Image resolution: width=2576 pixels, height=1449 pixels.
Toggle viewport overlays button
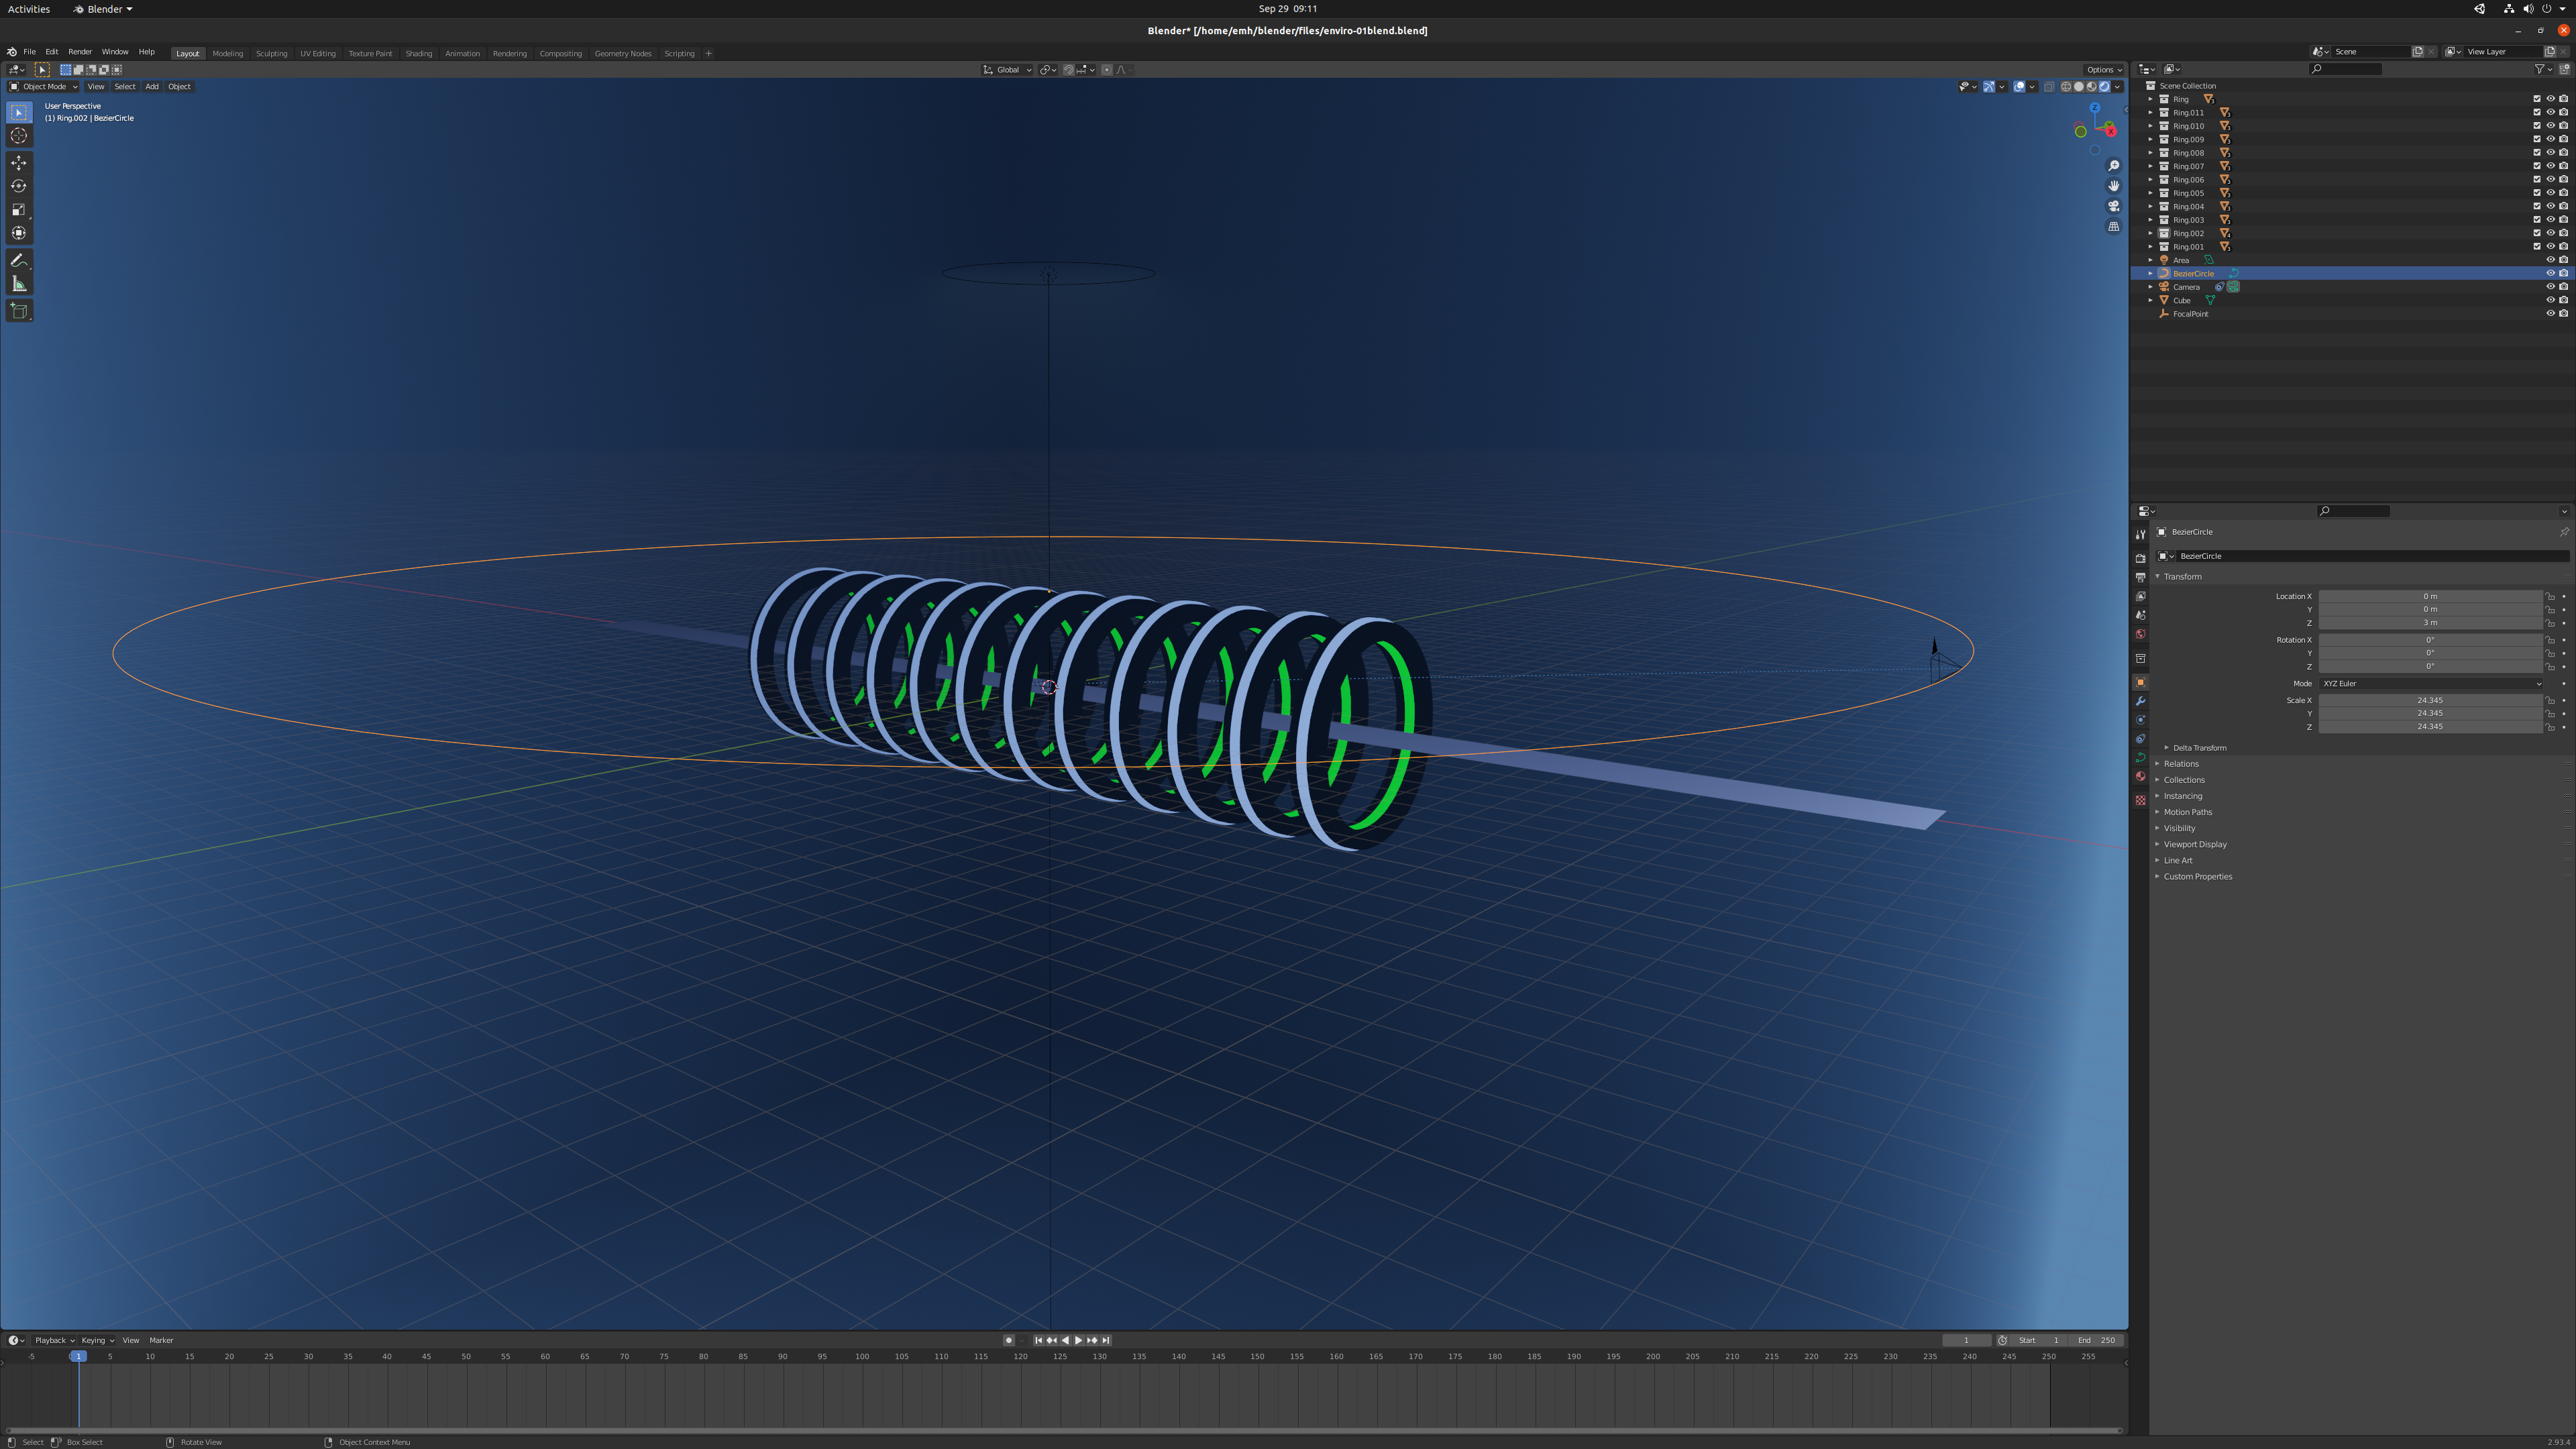click(2019, 86)
